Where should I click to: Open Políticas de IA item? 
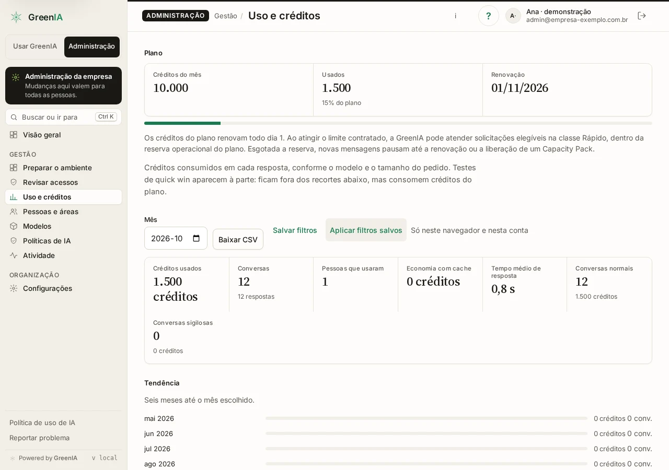click(x=63, y=241)
